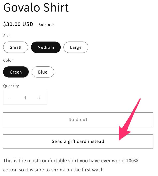Click the pink arrow annotation
This screenshot has width=158, height=176.
pos(130,120)
